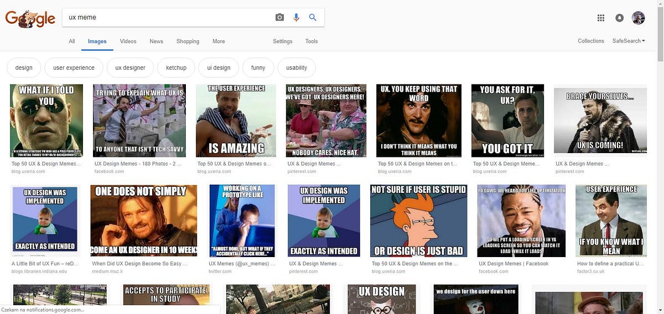Choose the 'usability' filter chip
Image resolution: width=664 pixels, height=314 pixels.
[x=297, y=67]
